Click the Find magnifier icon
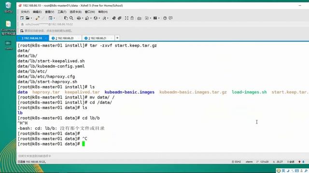Image resolution: width=309 pixels, height=173 pixels. [71, 18]
